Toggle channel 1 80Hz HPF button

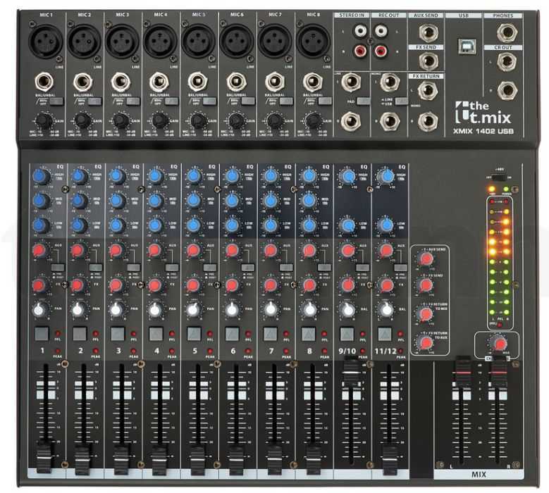(x=56, y=101)
